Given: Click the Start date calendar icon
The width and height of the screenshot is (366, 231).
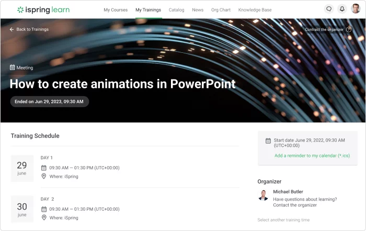Looking at the screenshot, I should (x=268, y=141).
